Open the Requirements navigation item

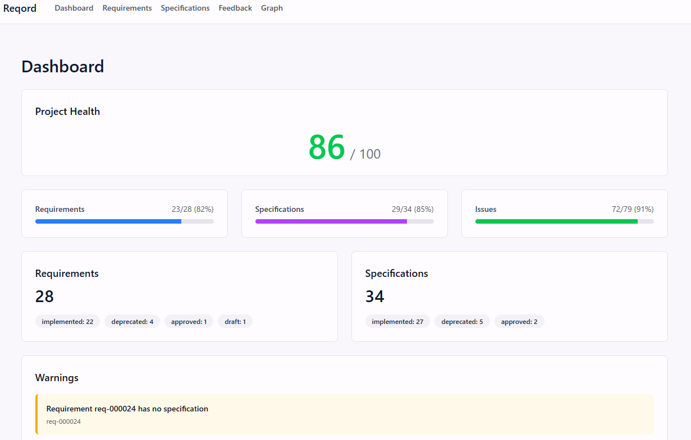tap(127, 8)
